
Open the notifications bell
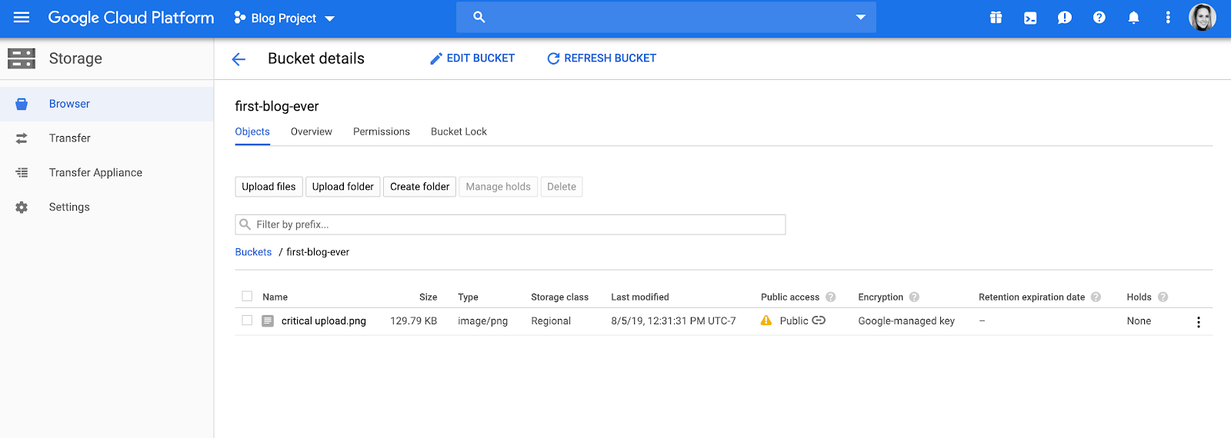(1133, 18)
